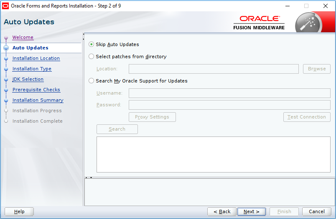
Task: Click the Next button
Action: click(x=251, y=211)
